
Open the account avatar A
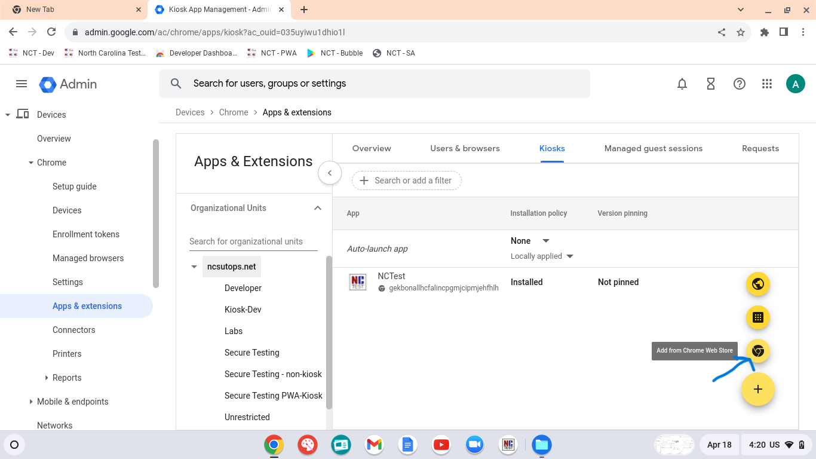796,84
